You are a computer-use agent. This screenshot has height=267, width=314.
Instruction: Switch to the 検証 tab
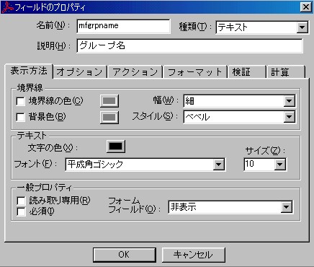(x=247, y=72)
